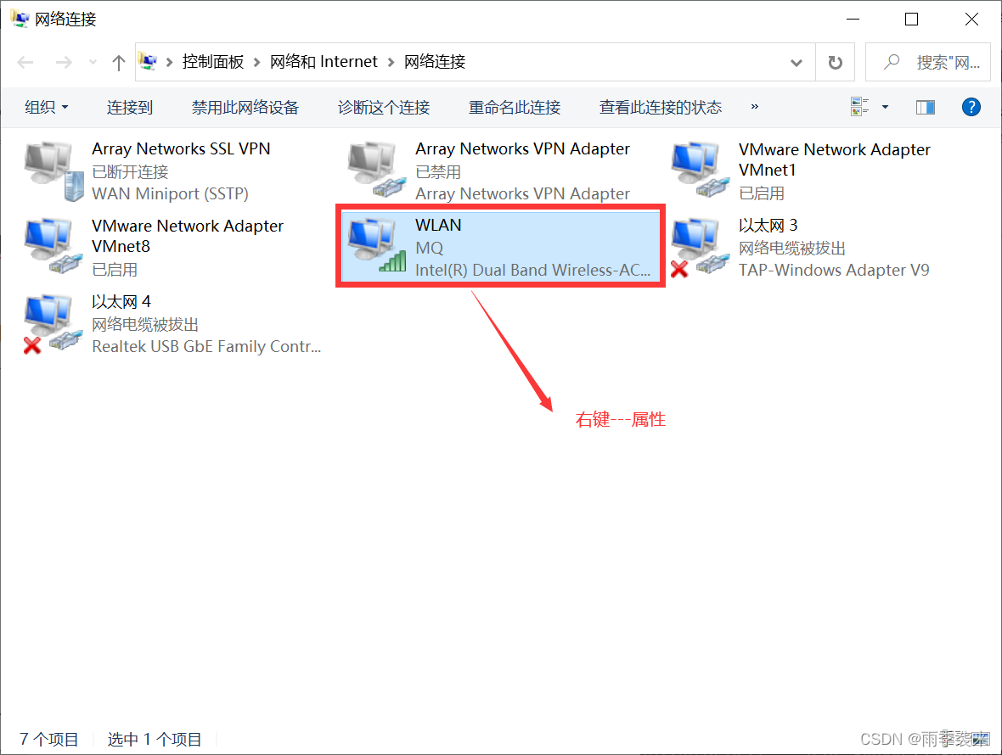Go up one folder level
Screen dimensions: 1002x755
[118, 62]
